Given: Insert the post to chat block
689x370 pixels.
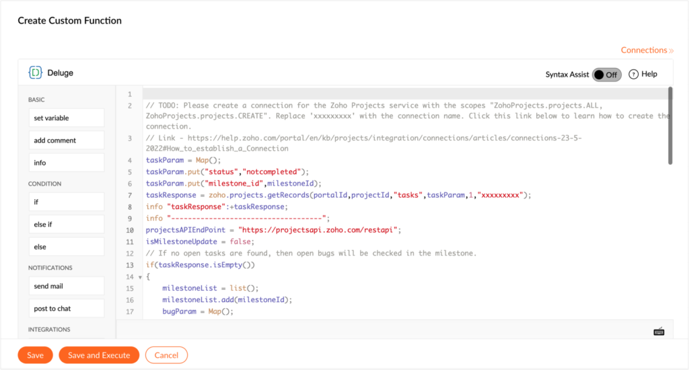Looking at the screenshot, I should coord(67,309).
